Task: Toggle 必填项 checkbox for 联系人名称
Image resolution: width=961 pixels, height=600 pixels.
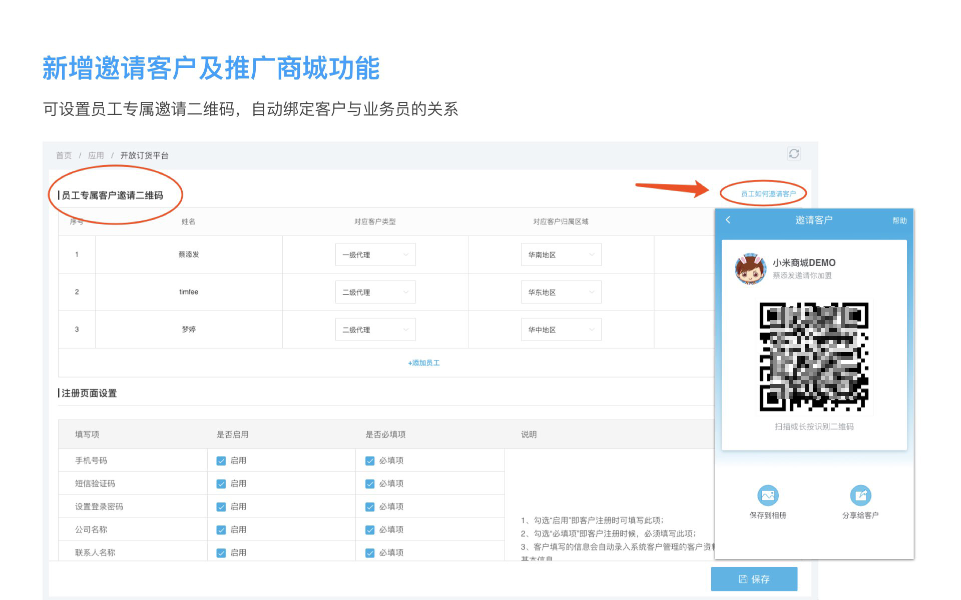Action: point(370,553)
